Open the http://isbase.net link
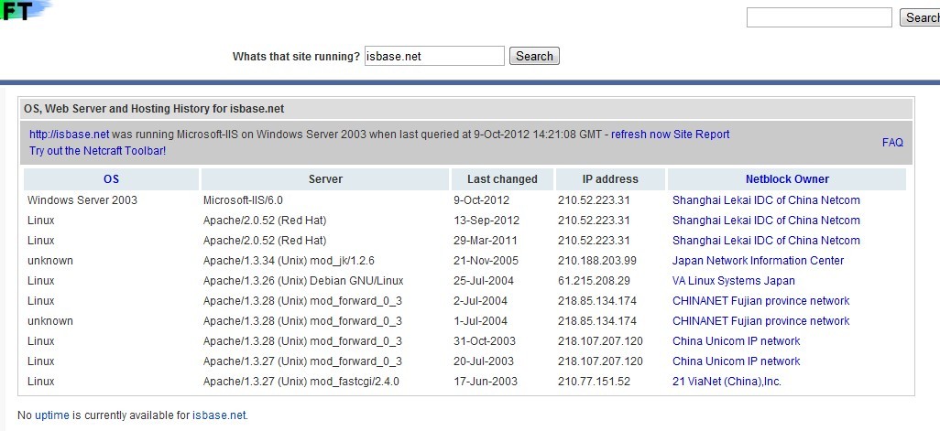Screen dimensions: 940x431 tap(69, 135)
